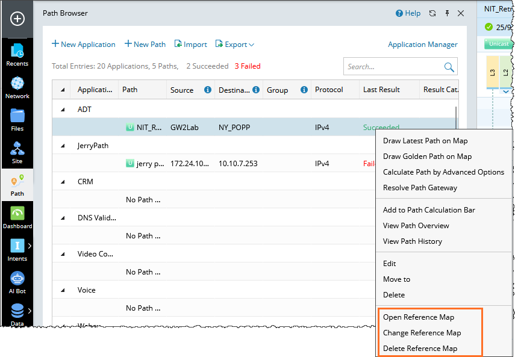Click into the Search input field
This screenshot has height=357, width=515.
(392, 67)
